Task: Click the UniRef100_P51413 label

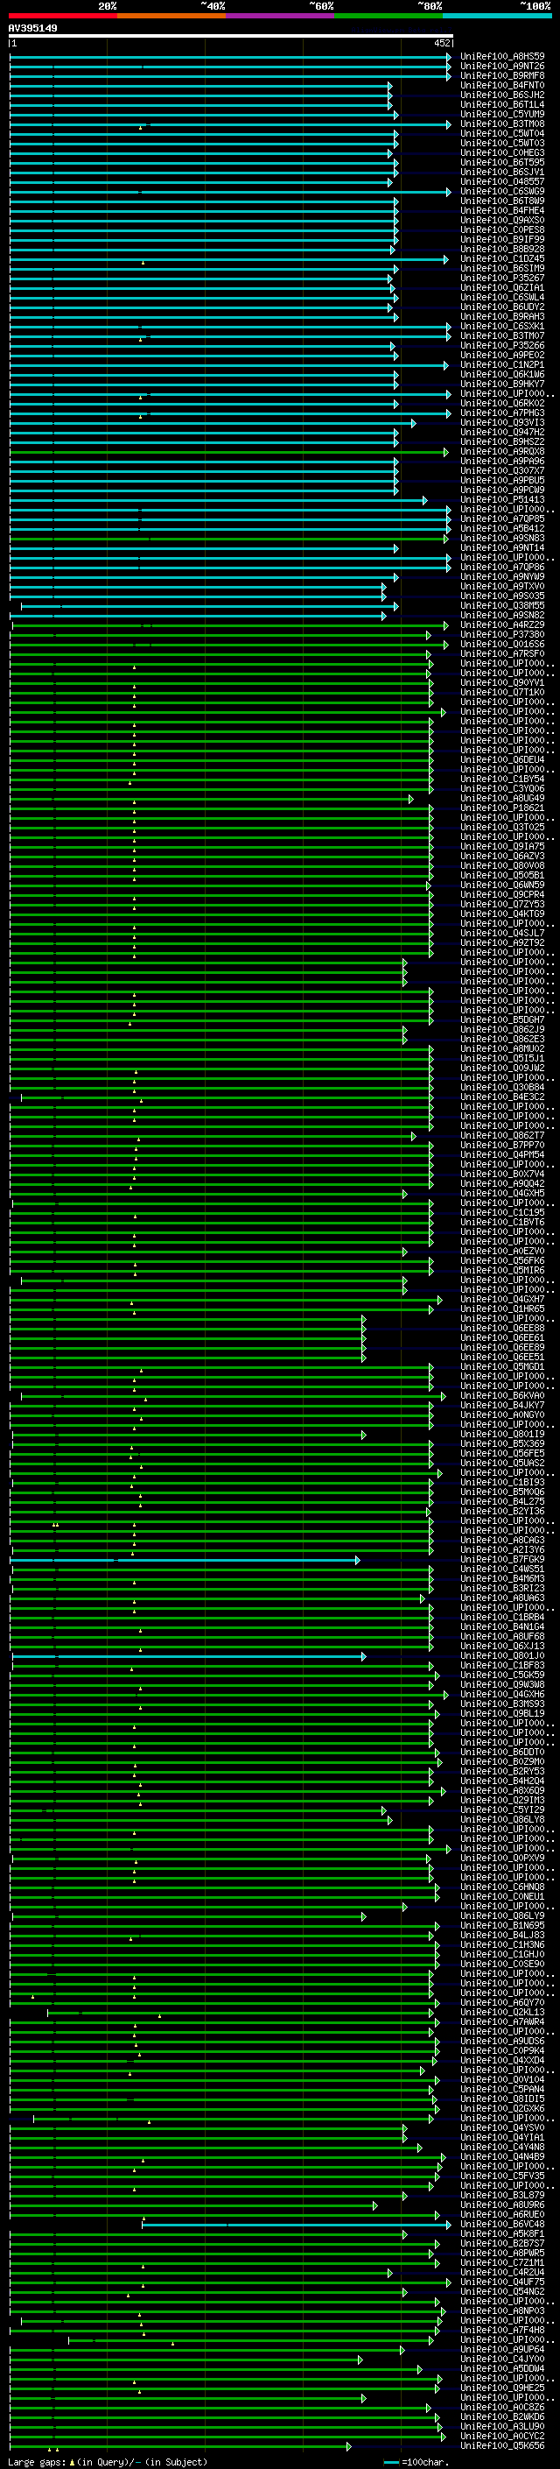Action: pos(502,499)
